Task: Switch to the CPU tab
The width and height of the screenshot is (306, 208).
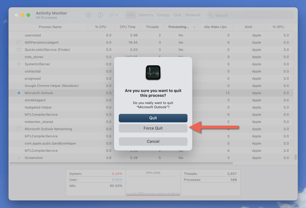Action: [131, 15]
